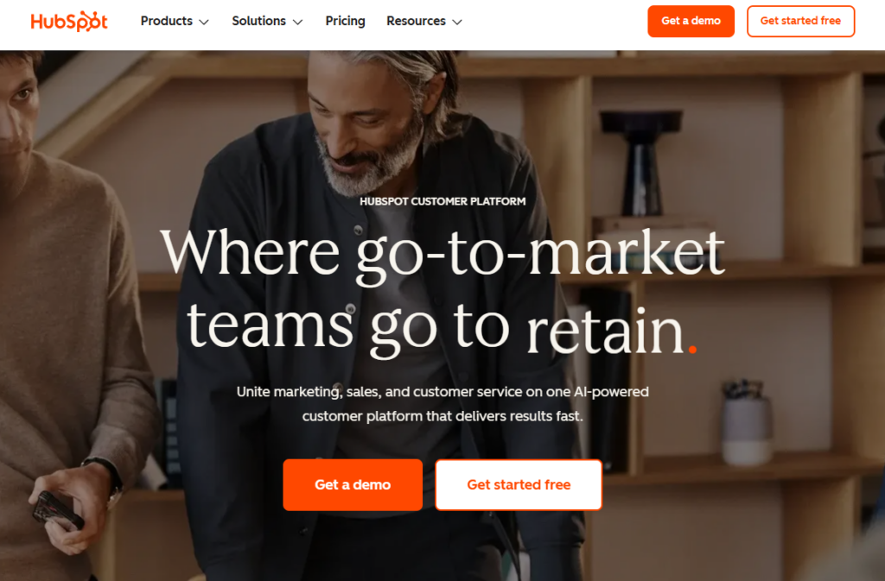Click the header Get a demo button
885x581 pixels.
[x=691, y=22]
